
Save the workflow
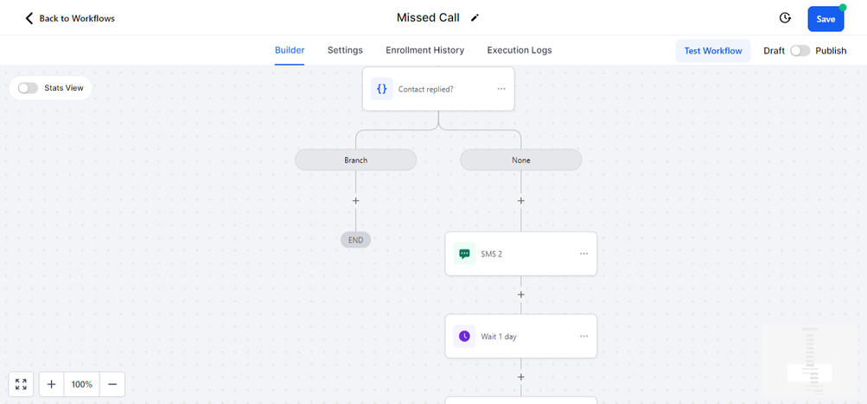(x=826, y=19)
